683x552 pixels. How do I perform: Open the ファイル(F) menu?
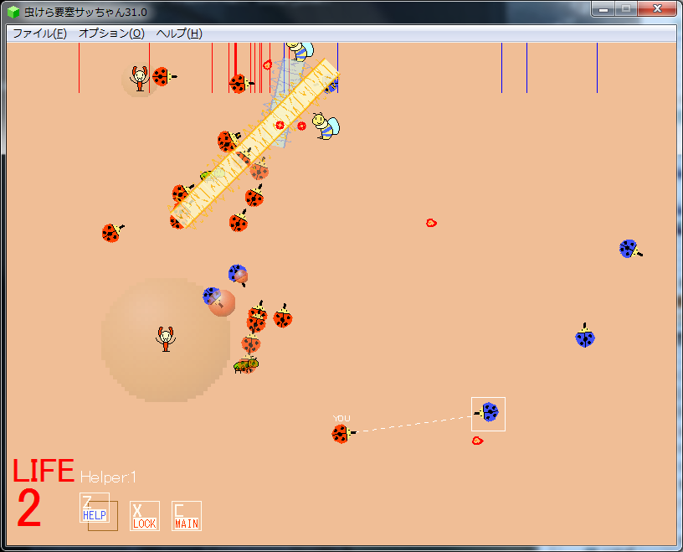(x=39, y=34)
